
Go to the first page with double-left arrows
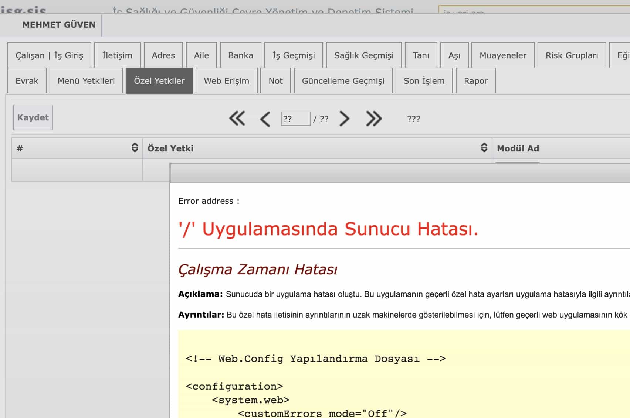(237, 119)
